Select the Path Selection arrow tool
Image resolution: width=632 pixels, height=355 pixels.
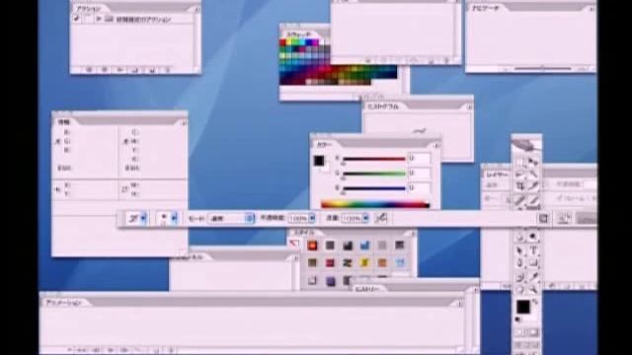pyautogui.click(x=520, y=250)
